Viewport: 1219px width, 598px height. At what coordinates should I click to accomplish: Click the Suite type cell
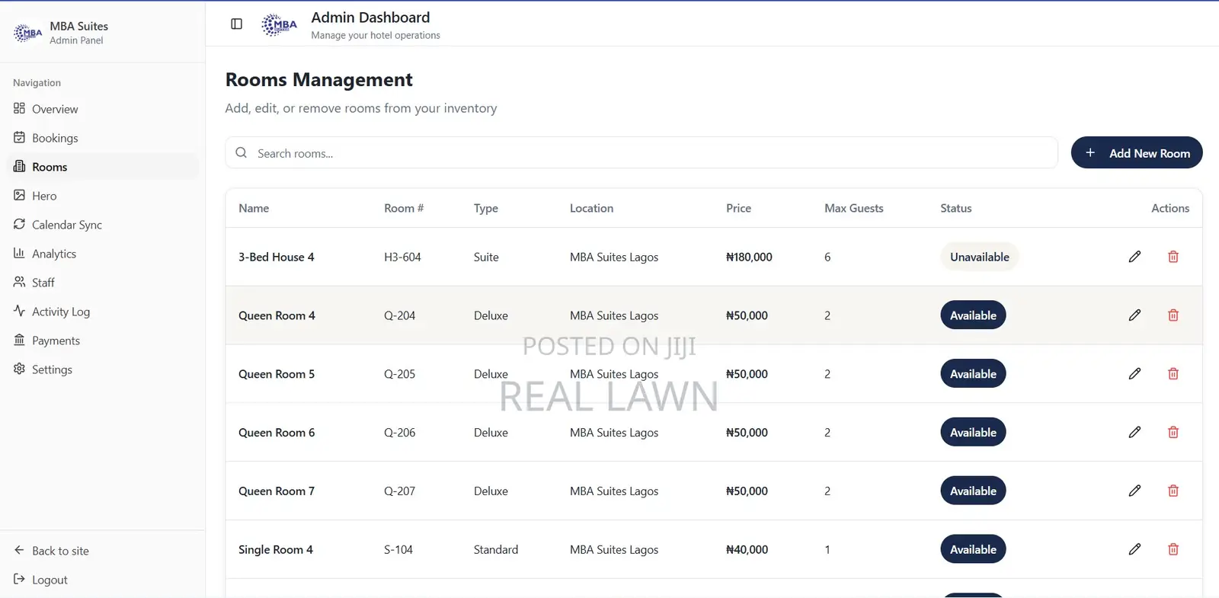[x=486, y=257]
